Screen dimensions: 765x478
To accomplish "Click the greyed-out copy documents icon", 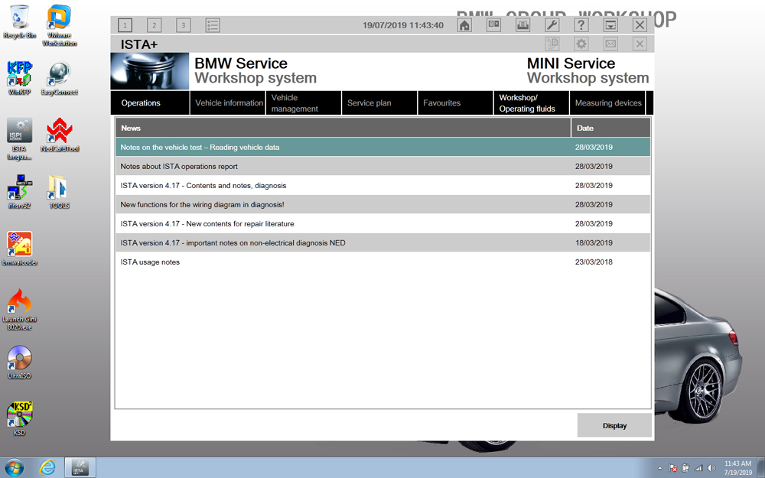I will pos(552,44).
